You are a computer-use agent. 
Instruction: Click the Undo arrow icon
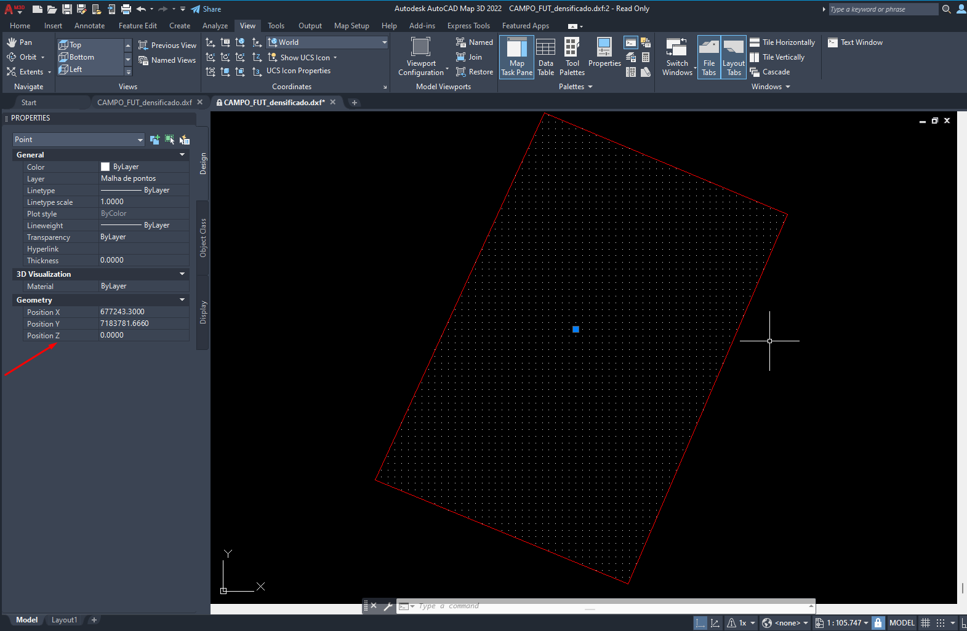(141, 9)
